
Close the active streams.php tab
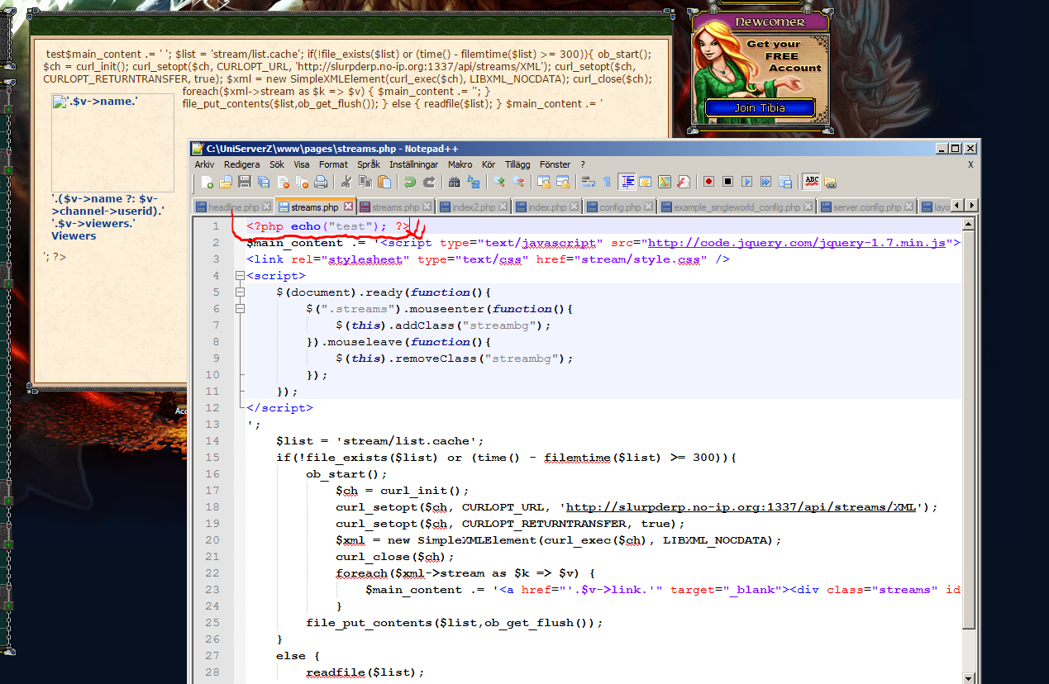coord(349,207)
